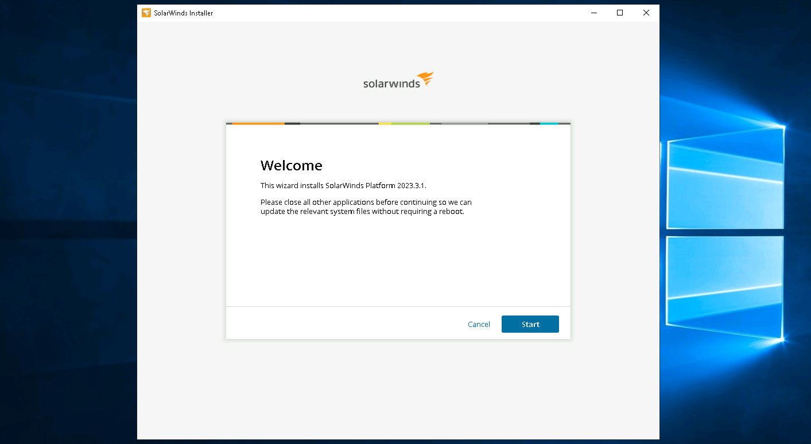Screen dimensions: 811x444
Task: Click the light gray segment of the stripe
Action: click(464, 123)
